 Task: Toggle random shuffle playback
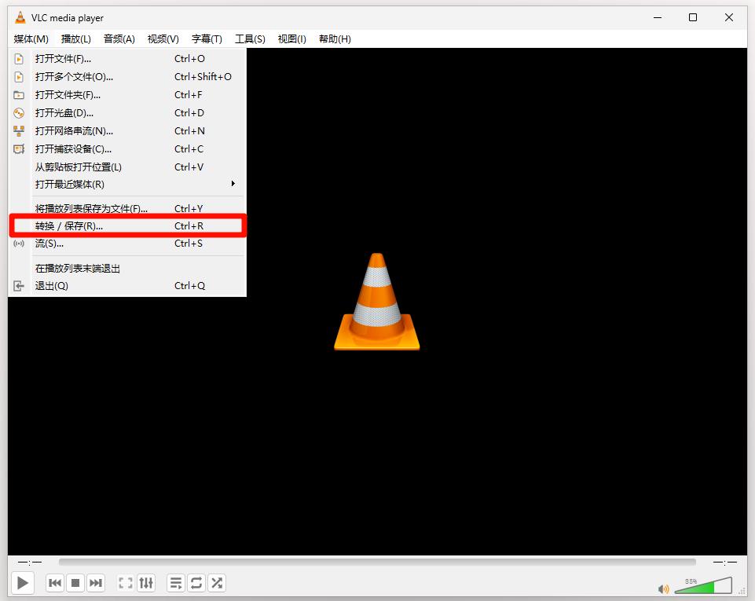pos(217,583)
